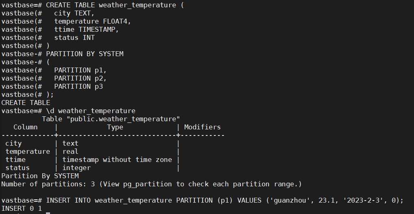Click PARTITION p2 definition line
The width and height of the screenshot is (414, 214).
coord(80,78)
